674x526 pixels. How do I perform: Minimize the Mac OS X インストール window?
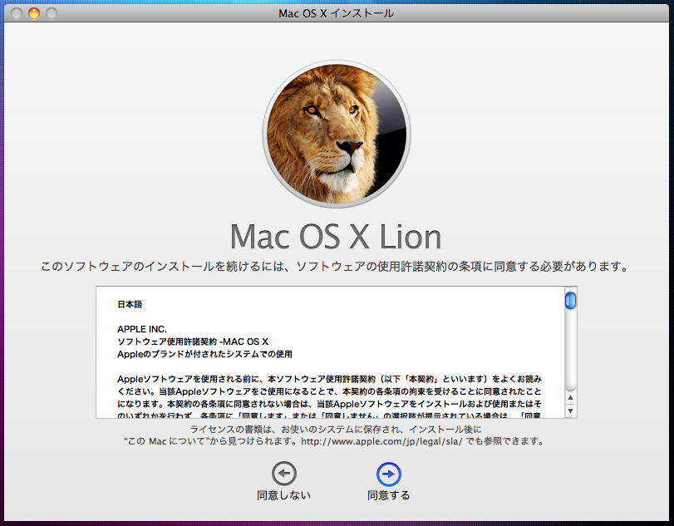[x=34, y=13]
